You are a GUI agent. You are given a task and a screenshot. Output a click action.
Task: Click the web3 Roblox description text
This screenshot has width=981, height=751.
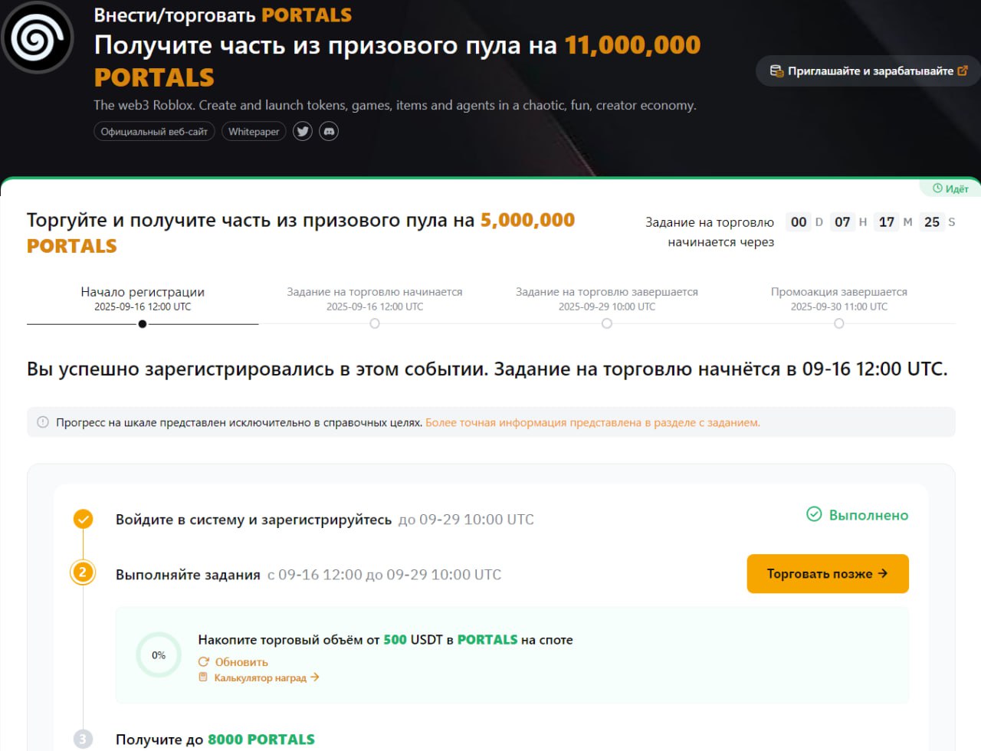(x=395, y=106)
